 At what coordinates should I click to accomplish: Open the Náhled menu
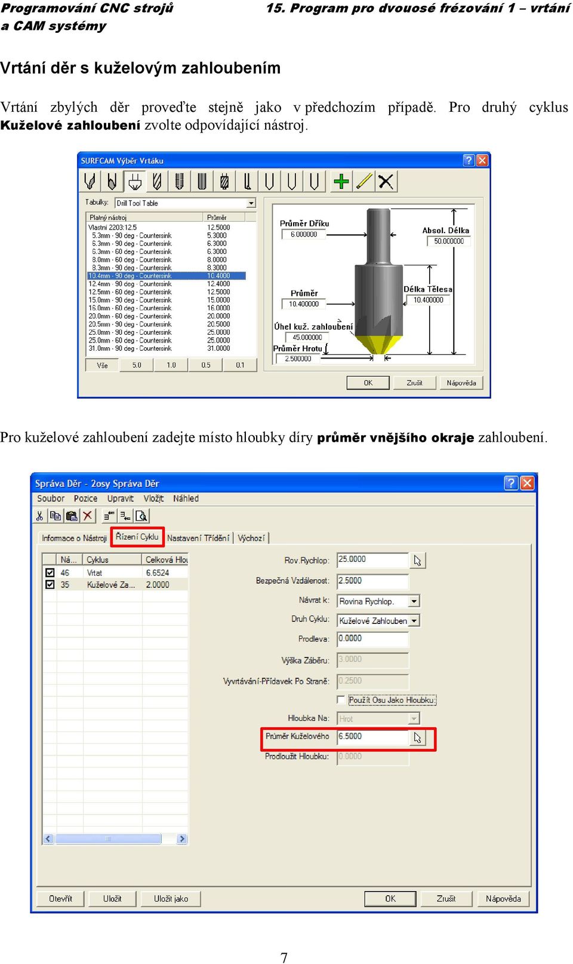186,498
